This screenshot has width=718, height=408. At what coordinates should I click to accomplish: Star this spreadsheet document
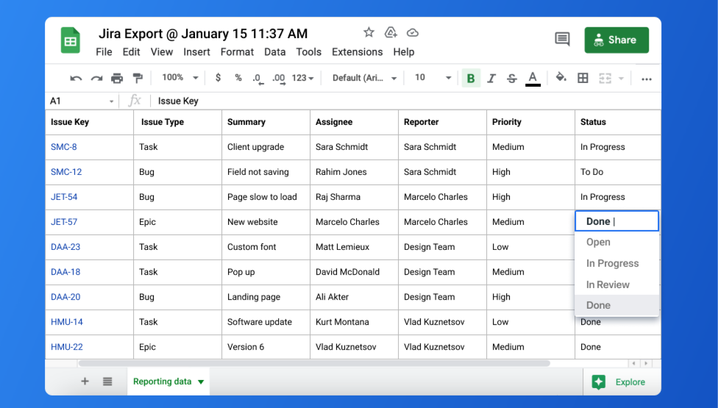(369, 32)
